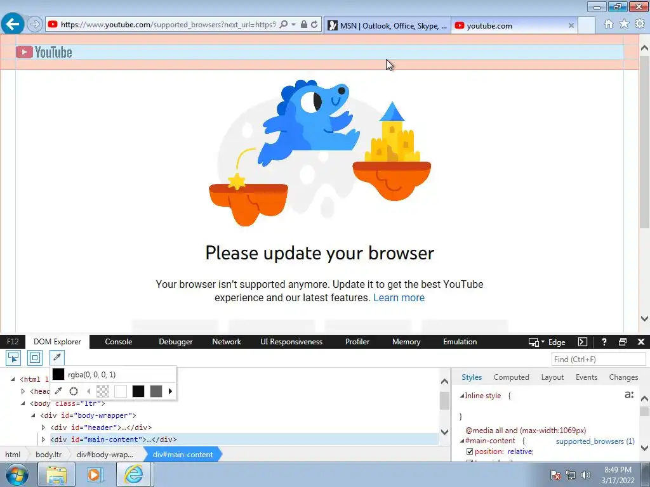Refresh the page with the reload icon

pos(314,25)
